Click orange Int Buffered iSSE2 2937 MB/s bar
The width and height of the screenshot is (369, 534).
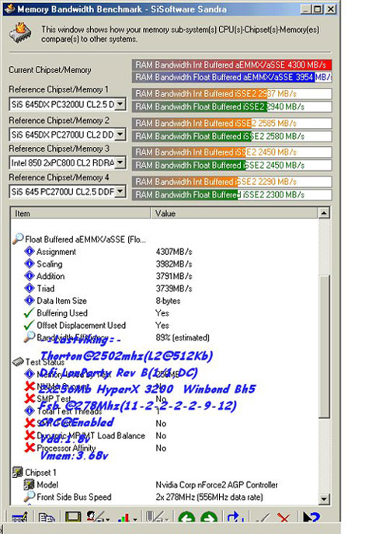click(x=231, y=93)
